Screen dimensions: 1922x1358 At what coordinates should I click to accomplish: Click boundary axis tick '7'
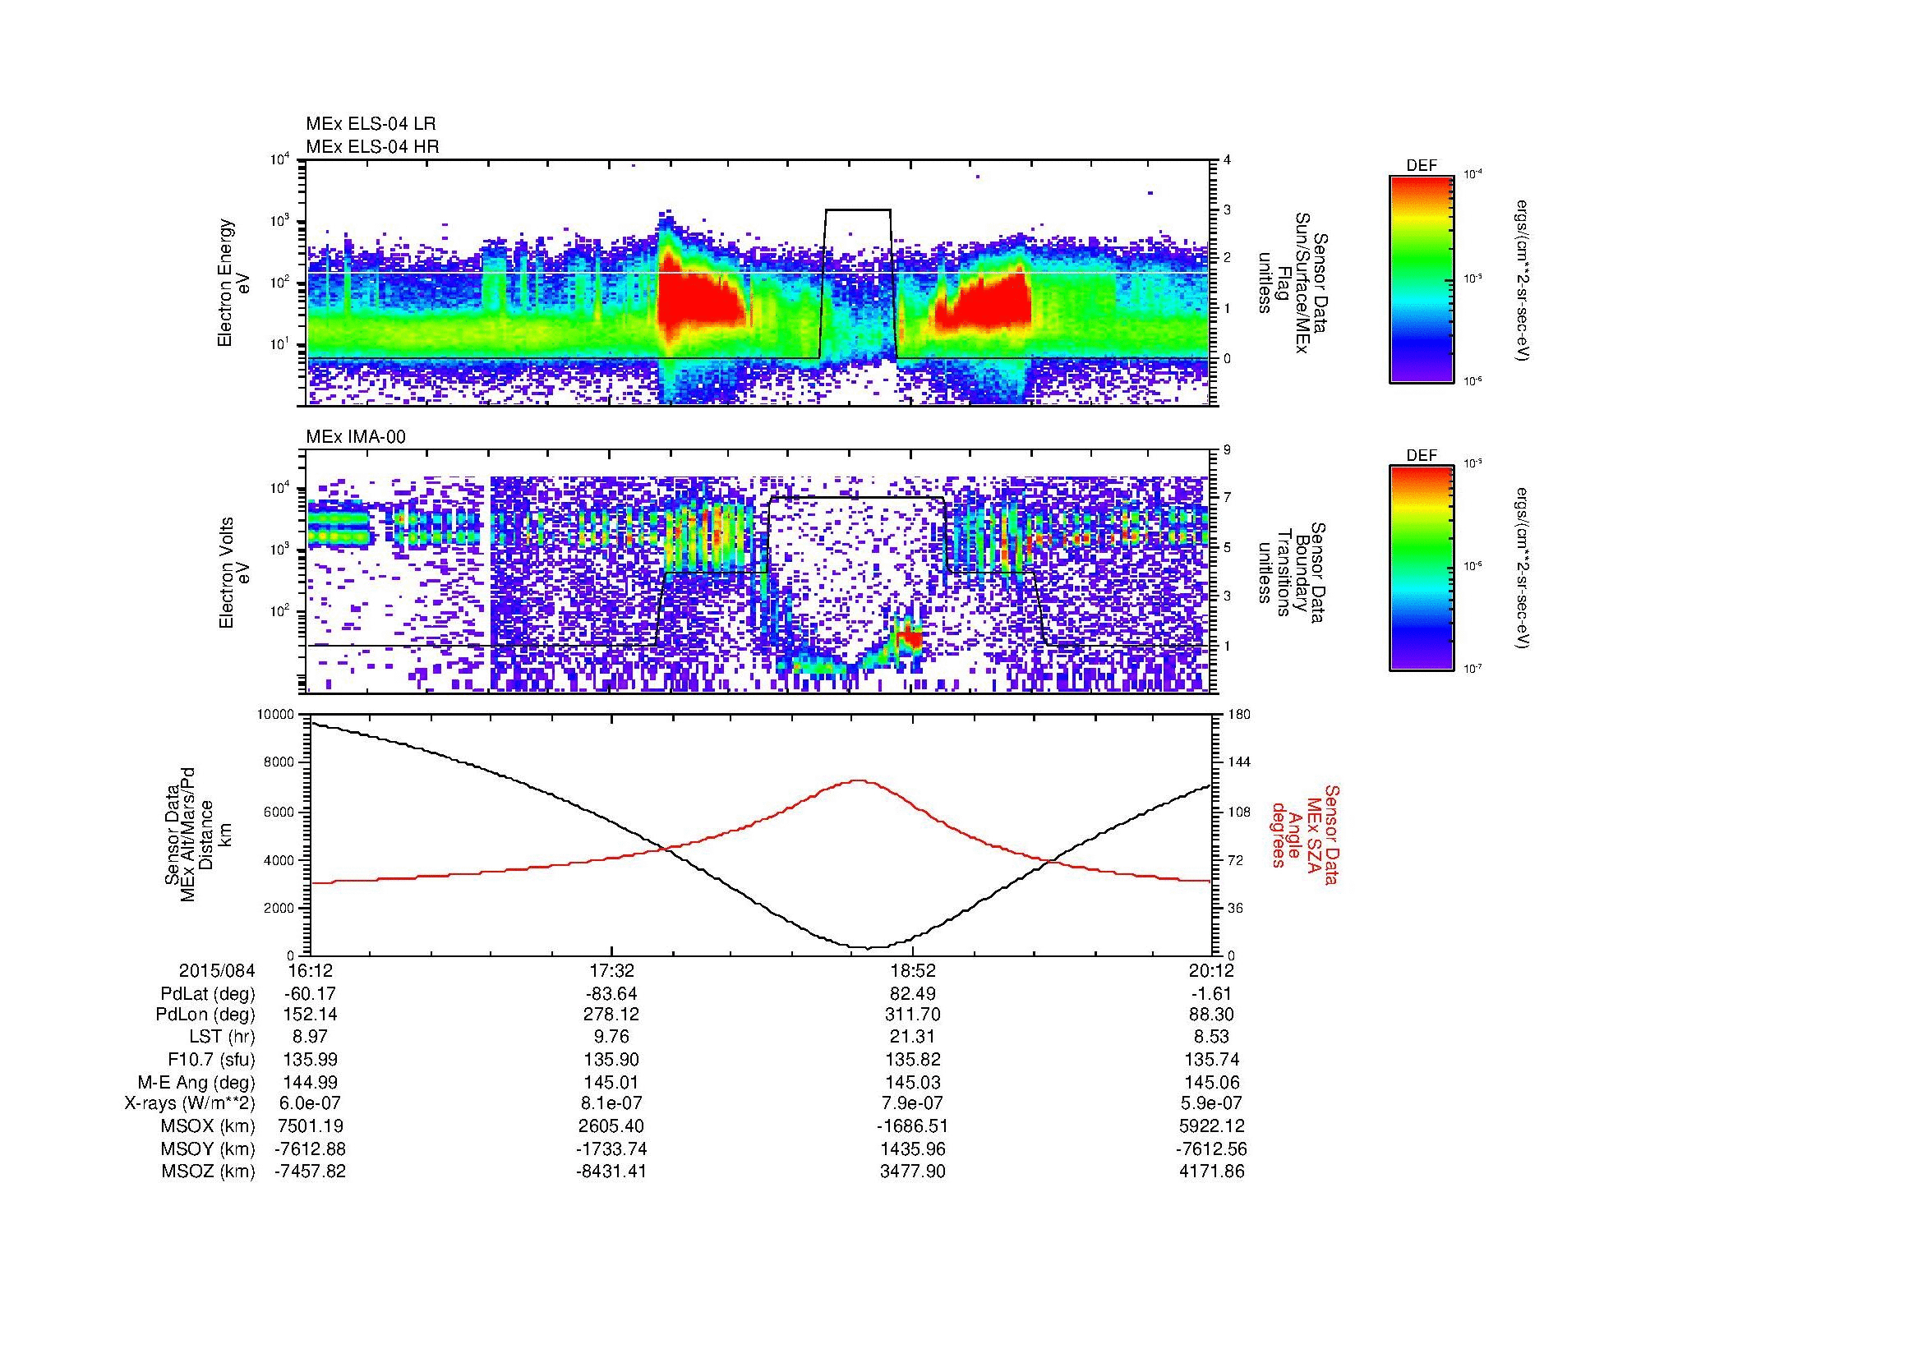pyautogui.click(x=1228, y=498)
